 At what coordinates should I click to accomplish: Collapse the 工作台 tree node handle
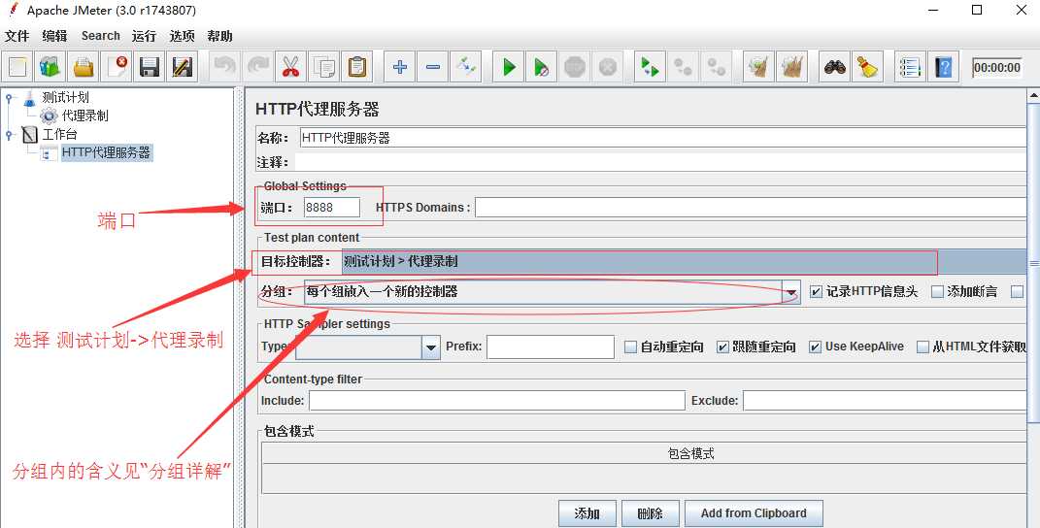point(10,135)
